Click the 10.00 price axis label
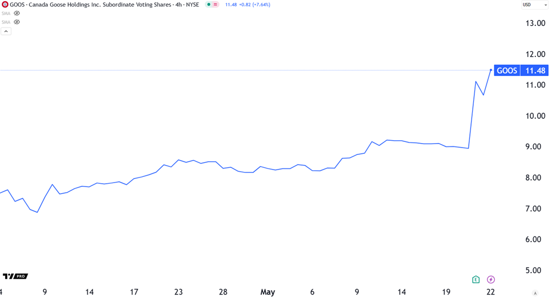The width and height of the screenshot is (550, 298). point(535,116)
